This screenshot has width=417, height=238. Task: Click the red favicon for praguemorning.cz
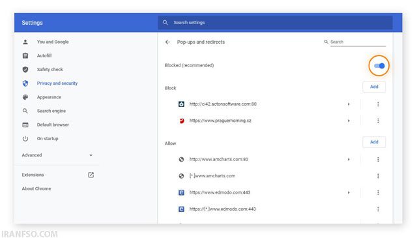pos(181,121)
